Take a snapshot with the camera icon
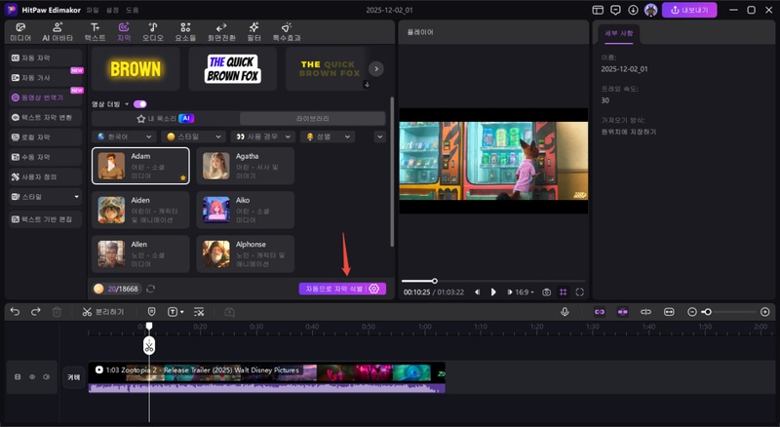This screenshot has width=780, height=427. tap(547, 291)
